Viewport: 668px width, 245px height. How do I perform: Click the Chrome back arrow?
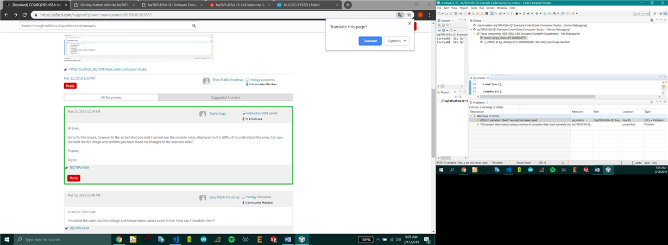(x=6, y=15)
